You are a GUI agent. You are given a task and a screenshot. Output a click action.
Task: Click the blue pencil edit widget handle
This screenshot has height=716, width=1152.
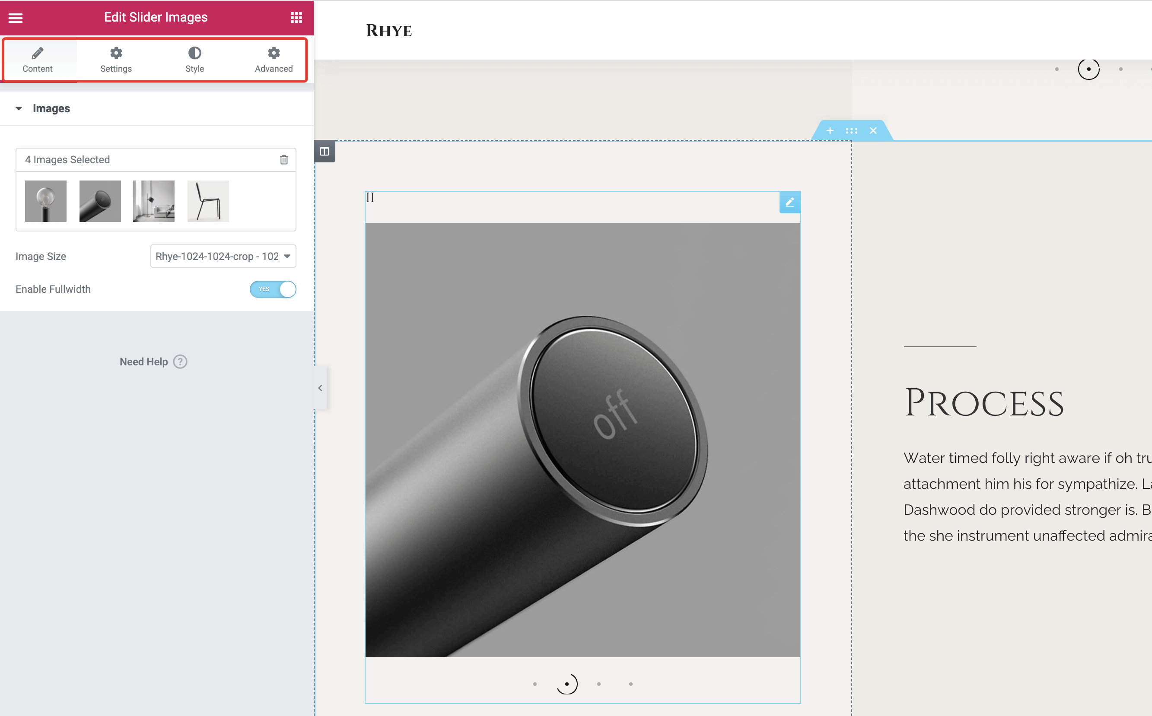pos(789,203)
